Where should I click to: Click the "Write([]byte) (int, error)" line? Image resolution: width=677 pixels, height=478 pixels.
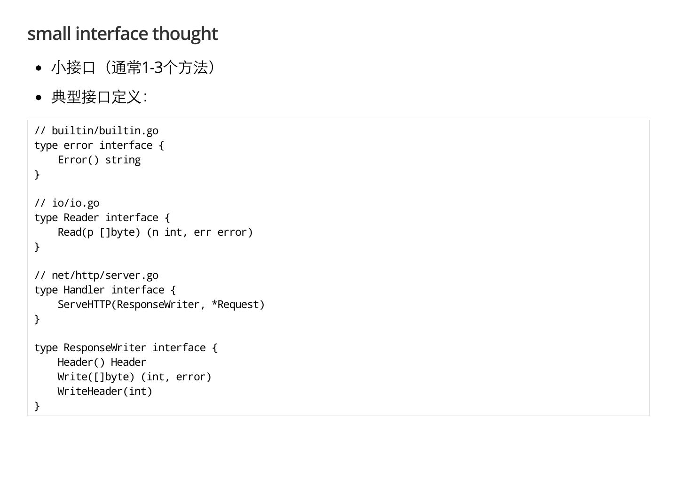(134, 377)
